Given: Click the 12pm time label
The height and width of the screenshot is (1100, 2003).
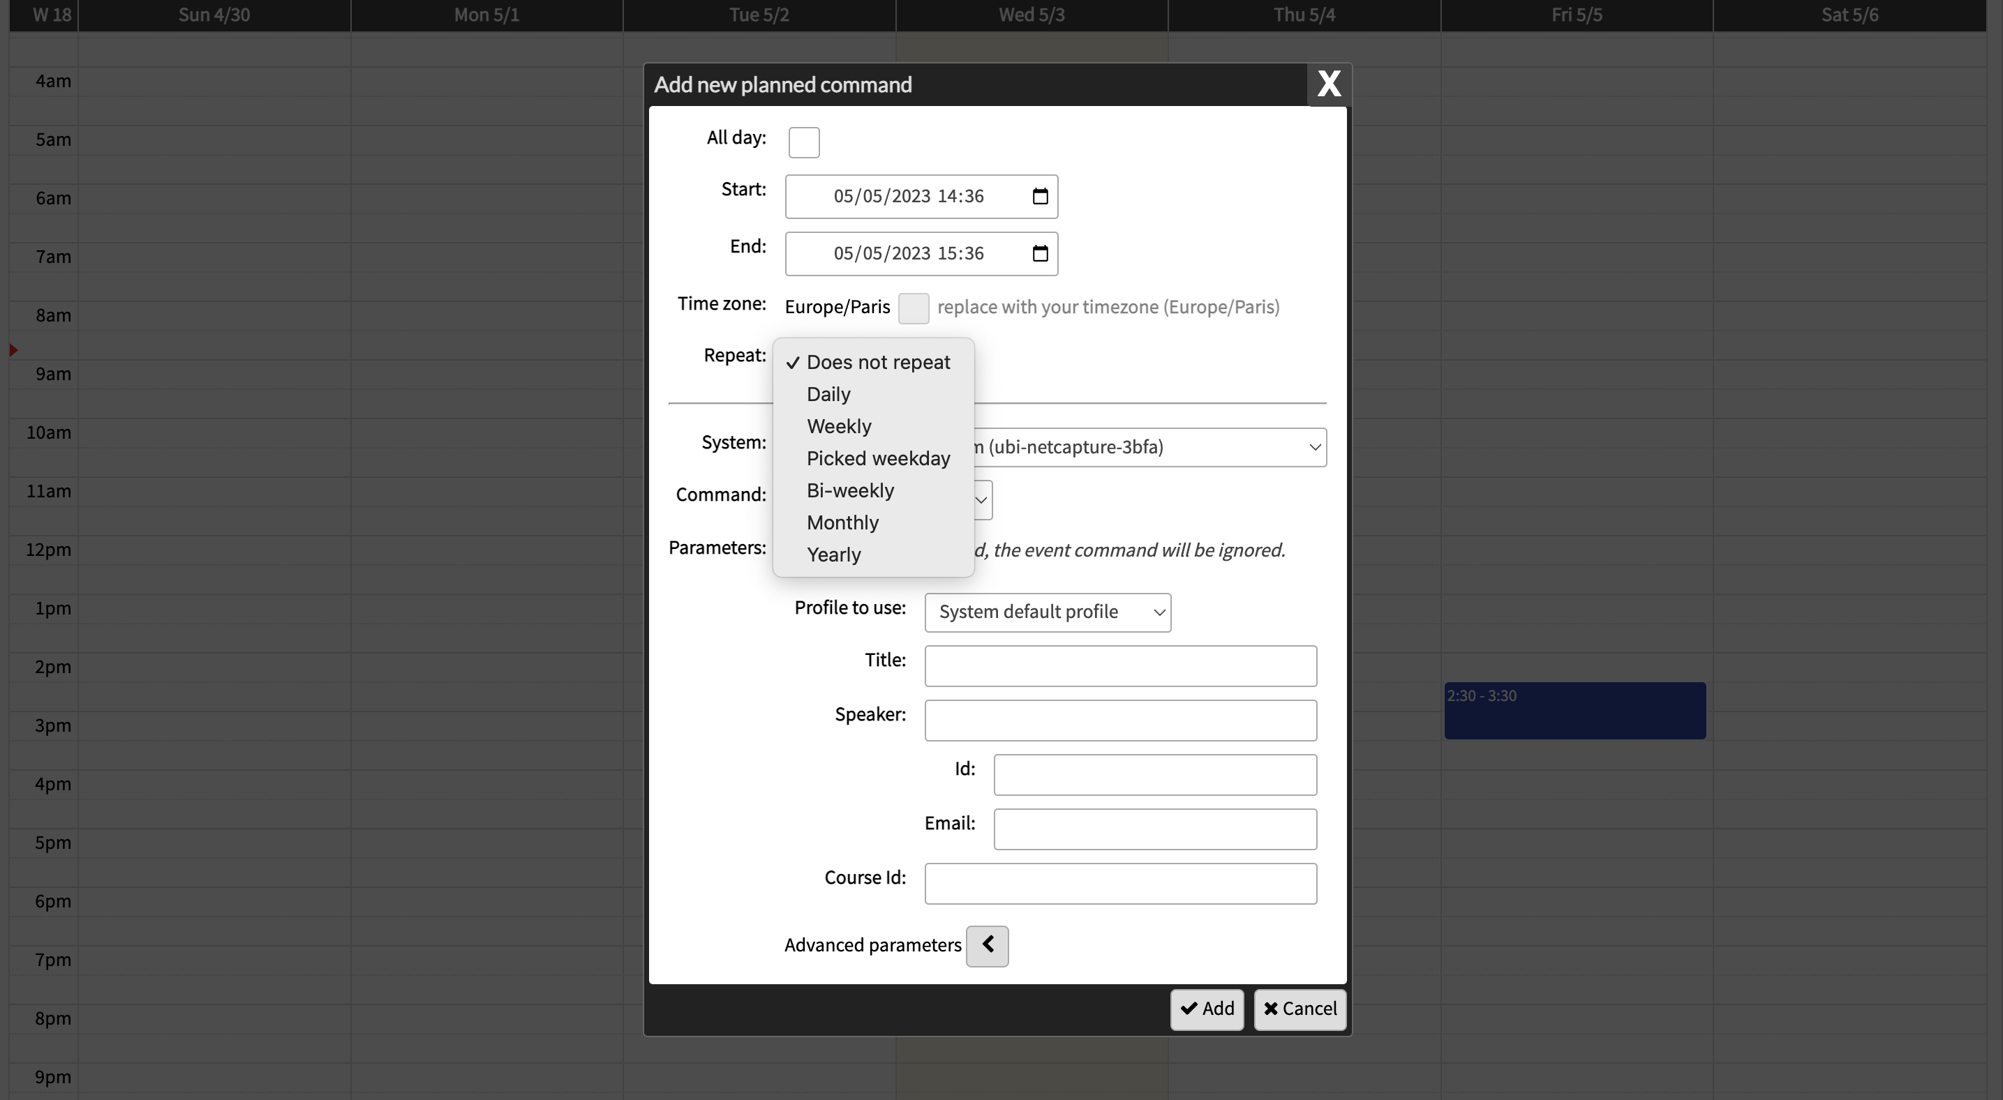Looking at the screenshot, I should (x=48, y=550).
